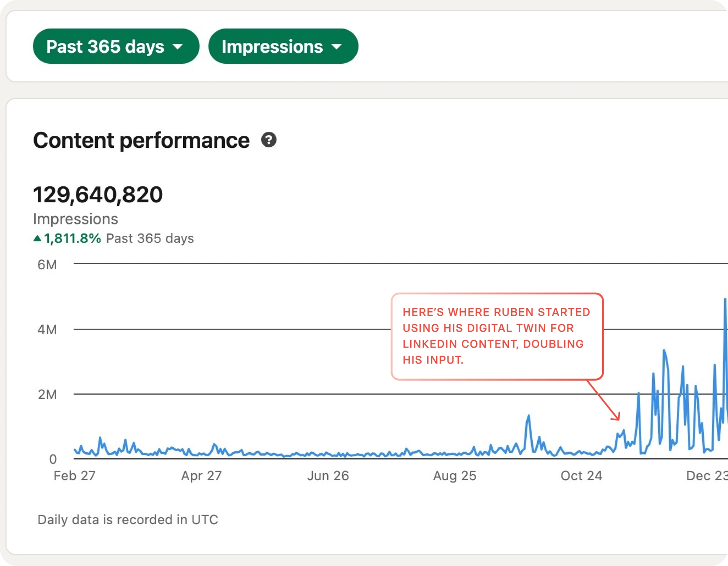The image size is (728, 566).
Task: Click the 1,811.8% growth figure
Action: click(72, 238)
